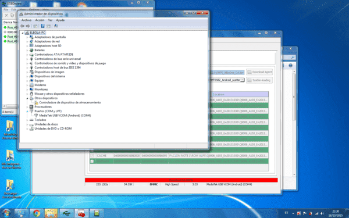Collapse the ELBOLA-PC root node
This screenshot has width=349, height=218.
point(23,33)
